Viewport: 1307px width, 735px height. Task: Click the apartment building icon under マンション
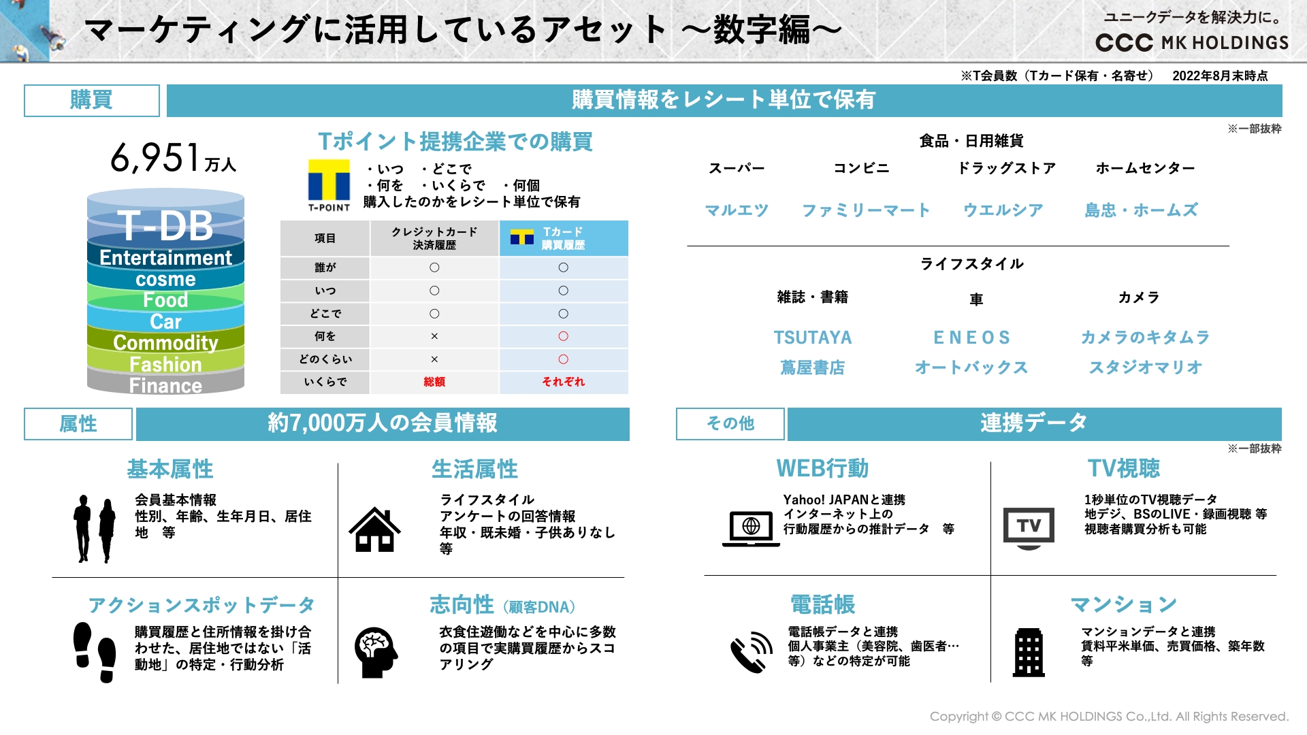pyautogui.click(x=1029, y=652)
